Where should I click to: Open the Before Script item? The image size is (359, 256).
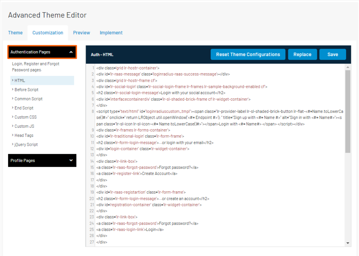tap(26, 90)
